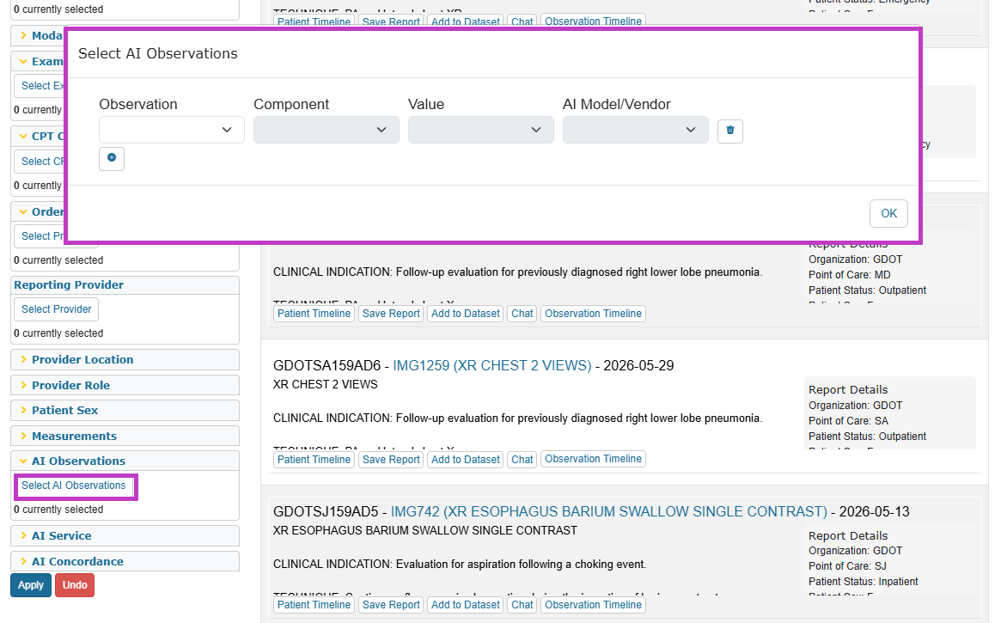Open Patient Timeline for IMG742 esophagus report

(x=314, y=605)
